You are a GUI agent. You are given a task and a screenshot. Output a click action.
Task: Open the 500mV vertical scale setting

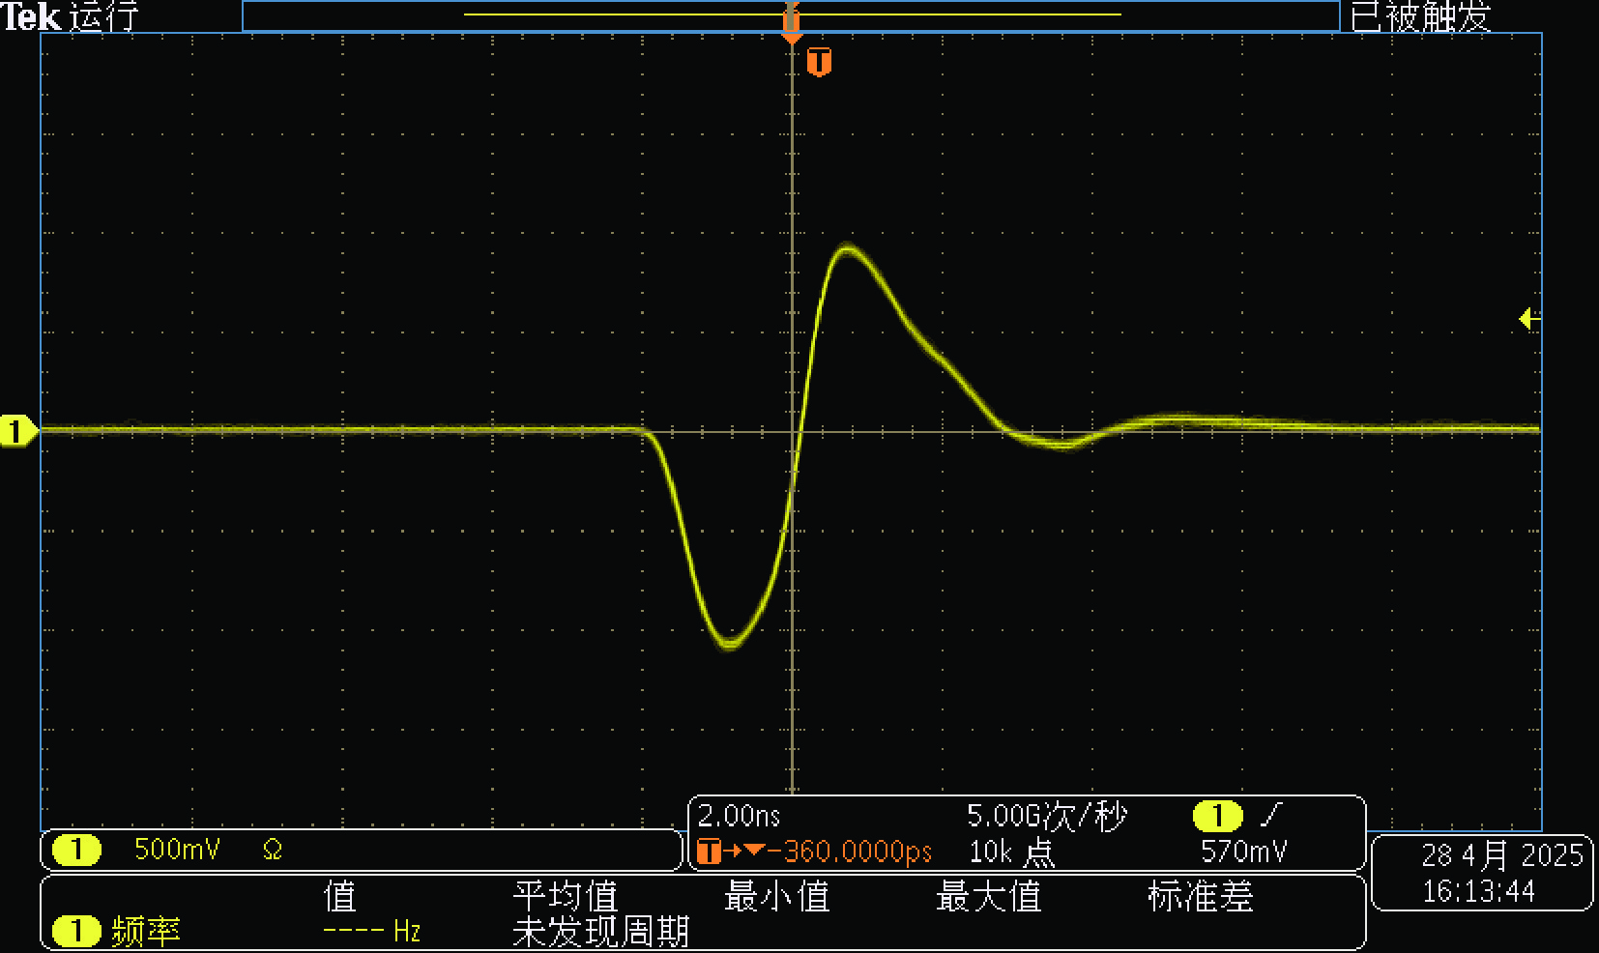pos(177,850)
